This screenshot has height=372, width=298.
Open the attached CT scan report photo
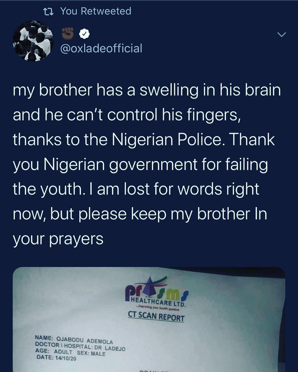point(149,320)
